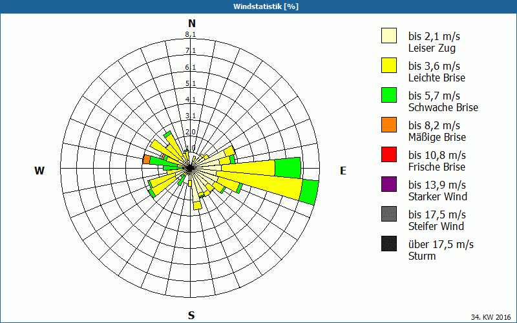
Task: Click the '2,0' radial scale value
Action: click(x=190, y=132)
